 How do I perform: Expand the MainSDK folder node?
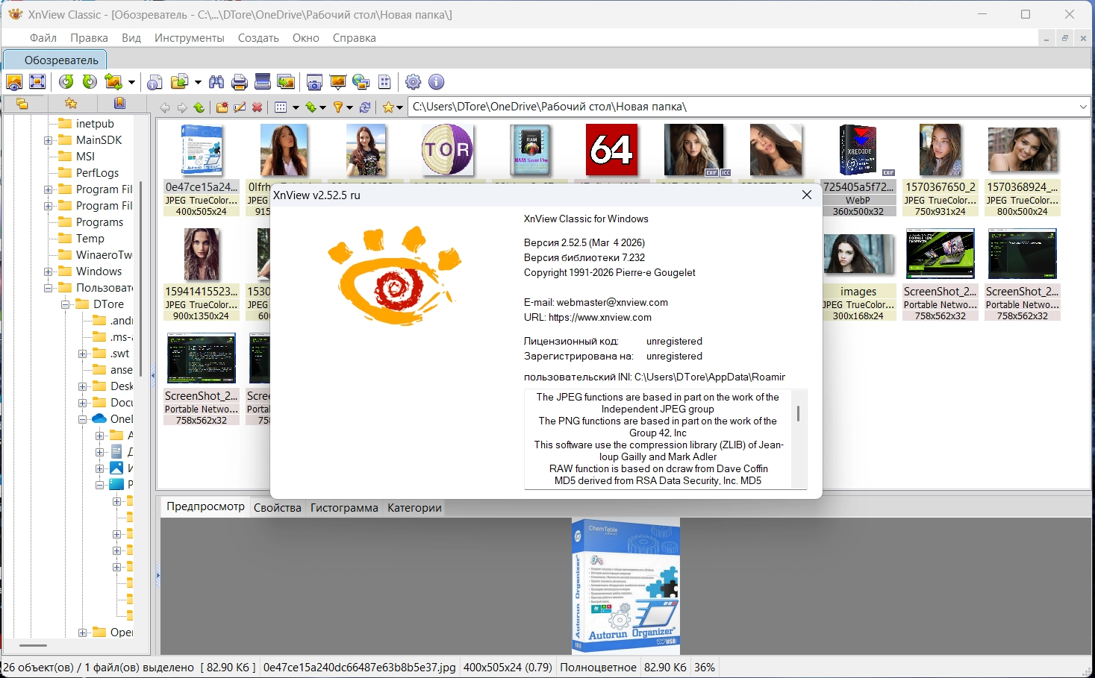(x=49, y=140)
